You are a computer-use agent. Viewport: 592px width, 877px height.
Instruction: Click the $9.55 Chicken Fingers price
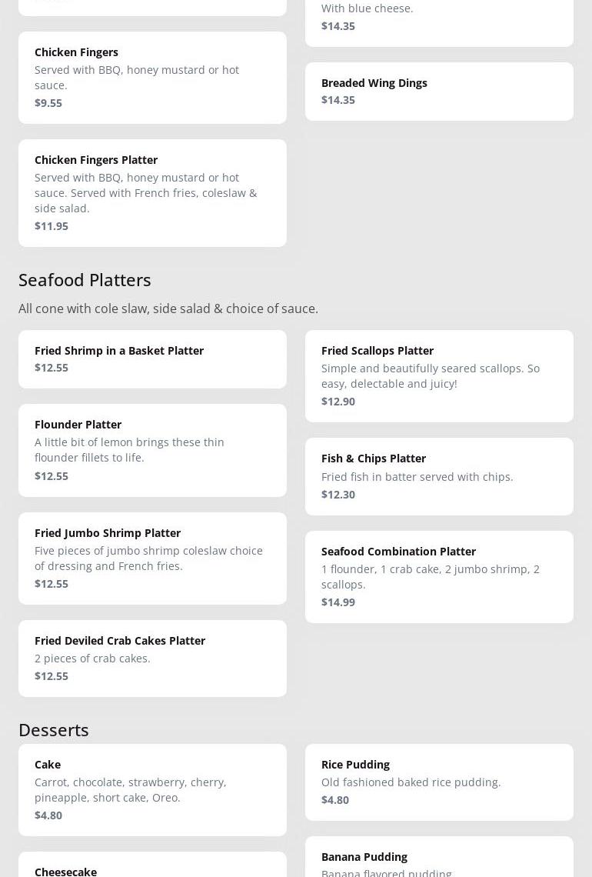[x=48, y=103]
